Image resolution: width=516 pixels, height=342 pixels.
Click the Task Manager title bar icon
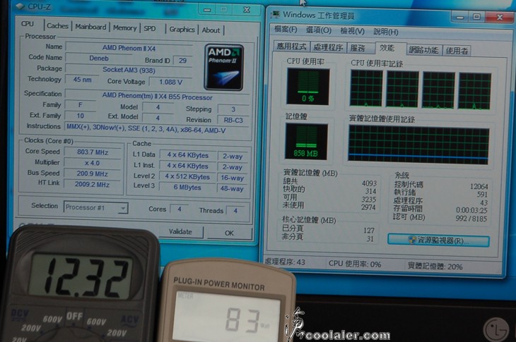(x=275, y=15)
